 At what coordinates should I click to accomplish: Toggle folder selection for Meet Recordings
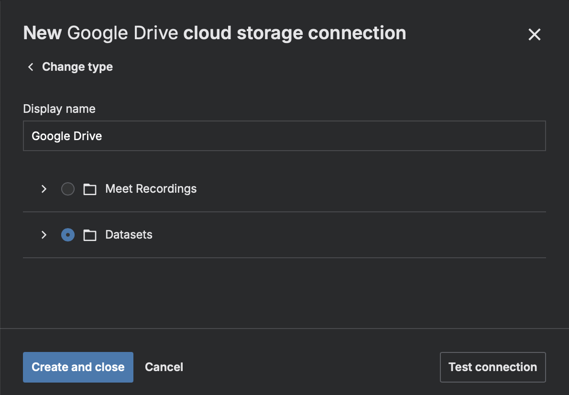pos(67,189)
